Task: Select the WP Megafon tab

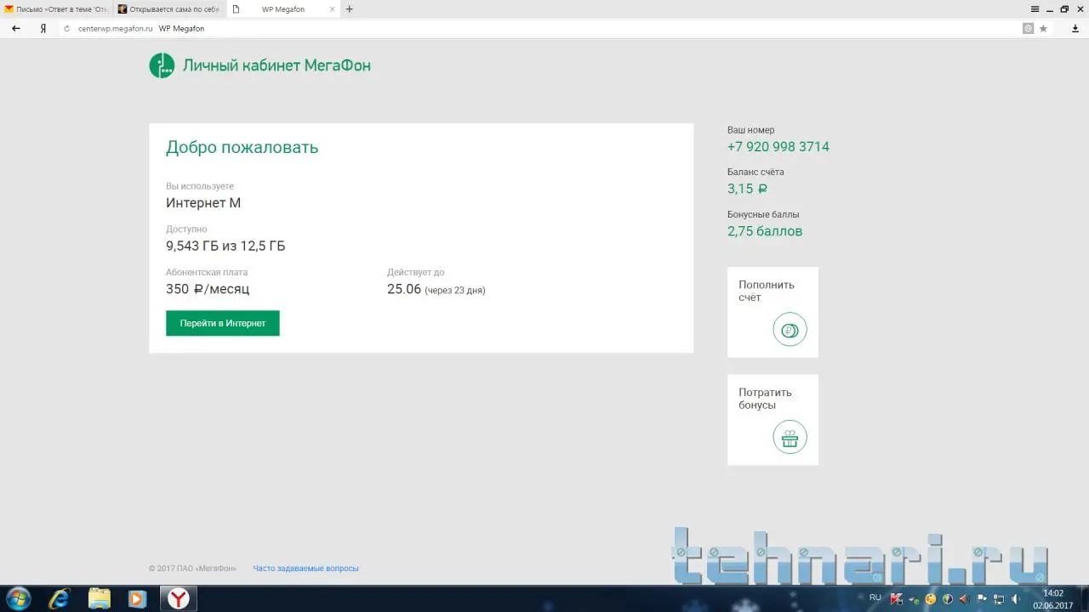Action: [283, 9]
